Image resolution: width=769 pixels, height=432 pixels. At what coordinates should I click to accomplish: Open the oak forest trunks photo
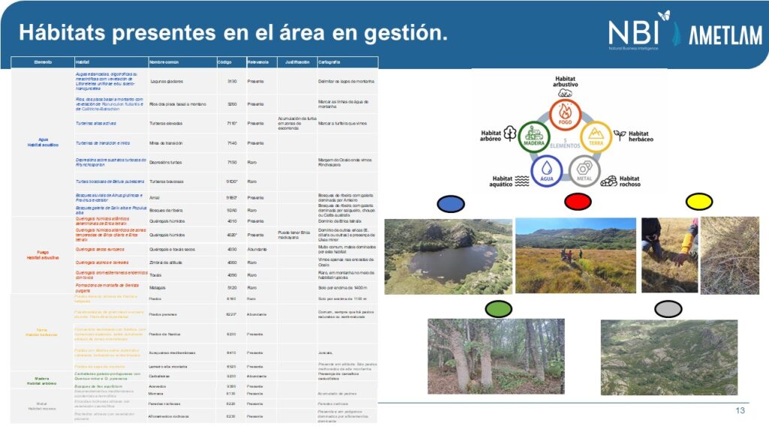click(496, 356)
